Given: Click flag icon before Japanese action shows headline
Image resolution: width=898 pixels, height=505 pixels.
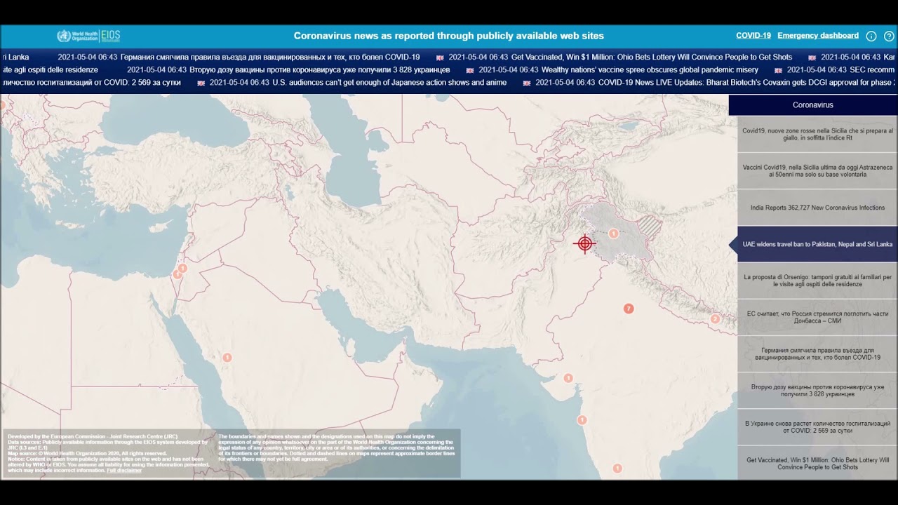Looking at the screenshot, I should pyautogui.click(x=201, y=83).
